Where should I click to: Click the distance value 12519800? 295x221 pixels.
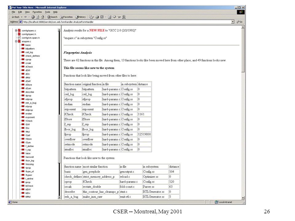click(144, 134)
